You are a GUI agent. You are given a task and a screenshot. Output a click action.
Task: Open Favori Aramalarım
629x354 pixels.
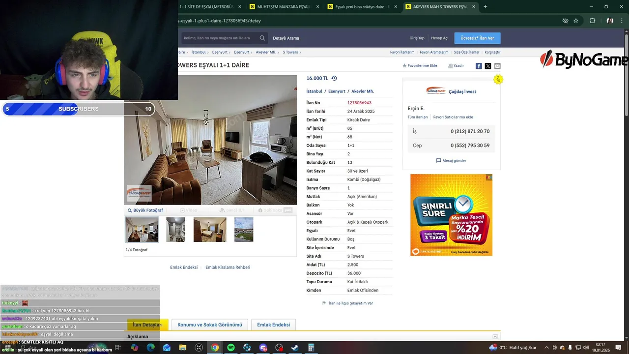tap(434, 52)
